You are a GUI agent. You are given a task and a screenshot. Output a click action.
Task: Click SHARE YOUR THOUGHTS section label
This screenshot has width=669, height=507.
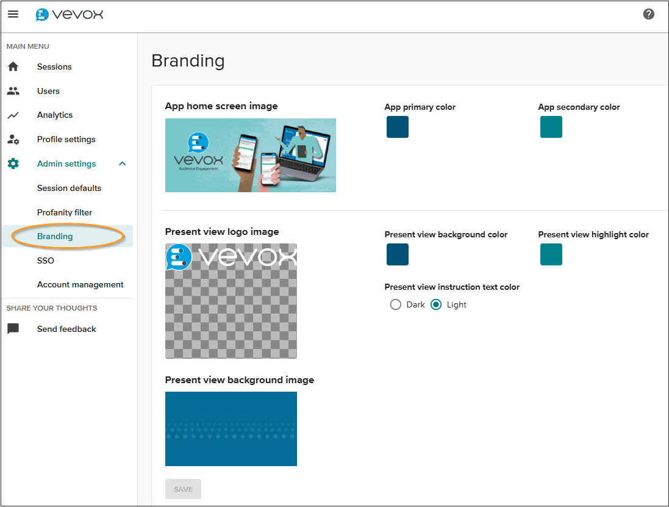point(52,307)
